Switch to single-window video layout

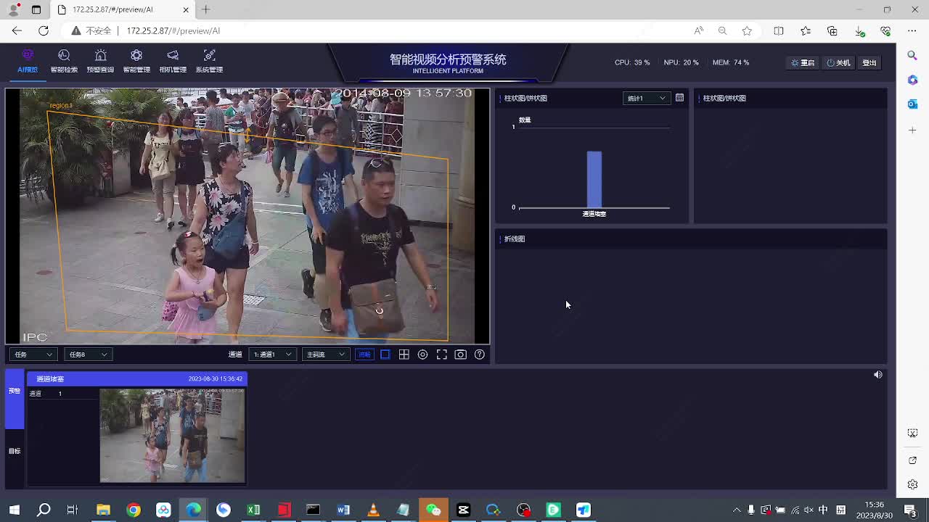coord(385,355)
